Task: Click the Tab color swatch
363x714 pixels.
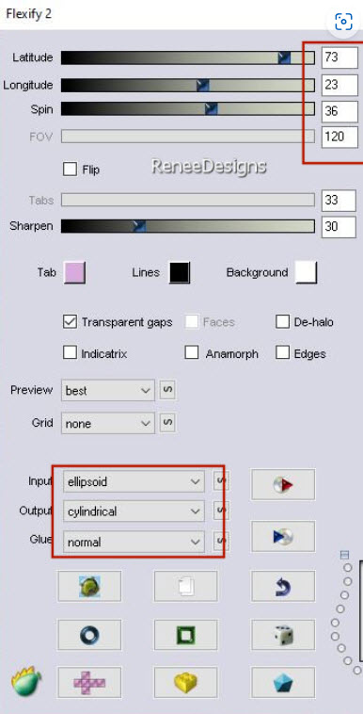Action: pyautogui.click(x=74, y=273)
